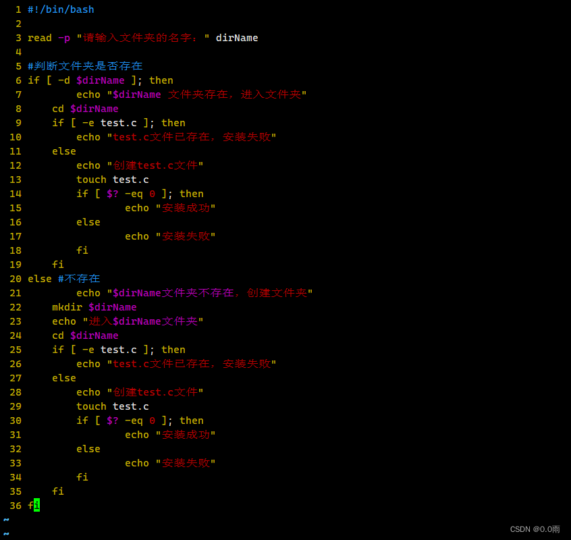Click '安装失败' string on line 17
The width and height of the screenshot is (571, 540).
pyautogui.click(x=186, y=236)
